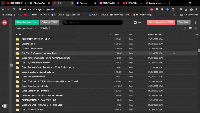The image size is (200, 113).
Task: Switch to the Facebook browser tab
Action: pyautogui.click(x=85, y=3)
